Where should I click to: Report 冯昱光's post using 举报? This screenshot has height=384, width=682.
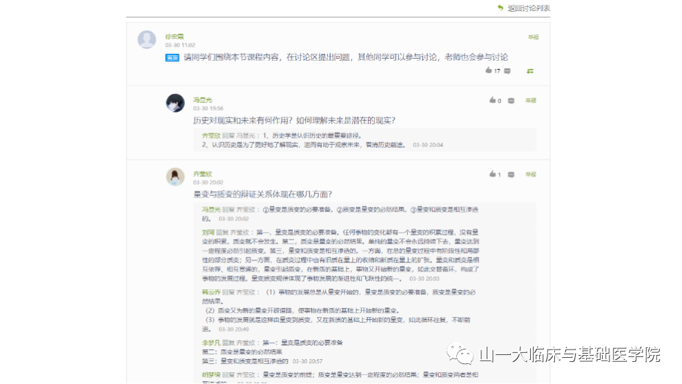coord(530,100)
